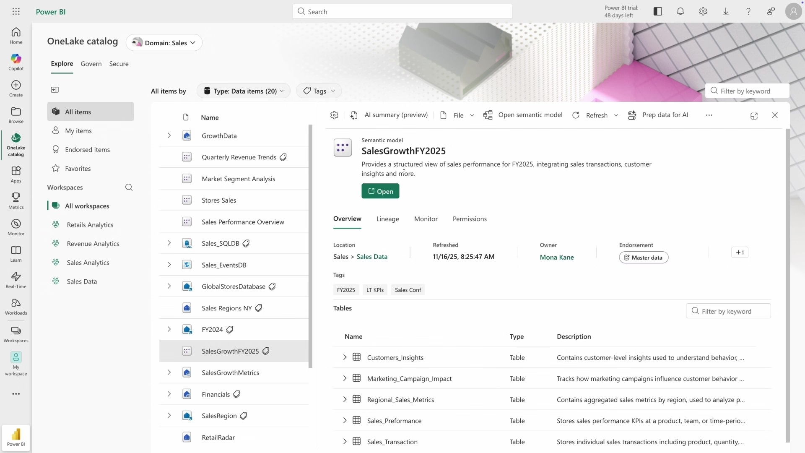Expand the Sales_Transaction table row
The image size is (805, 453).
[x=345, y=442]
